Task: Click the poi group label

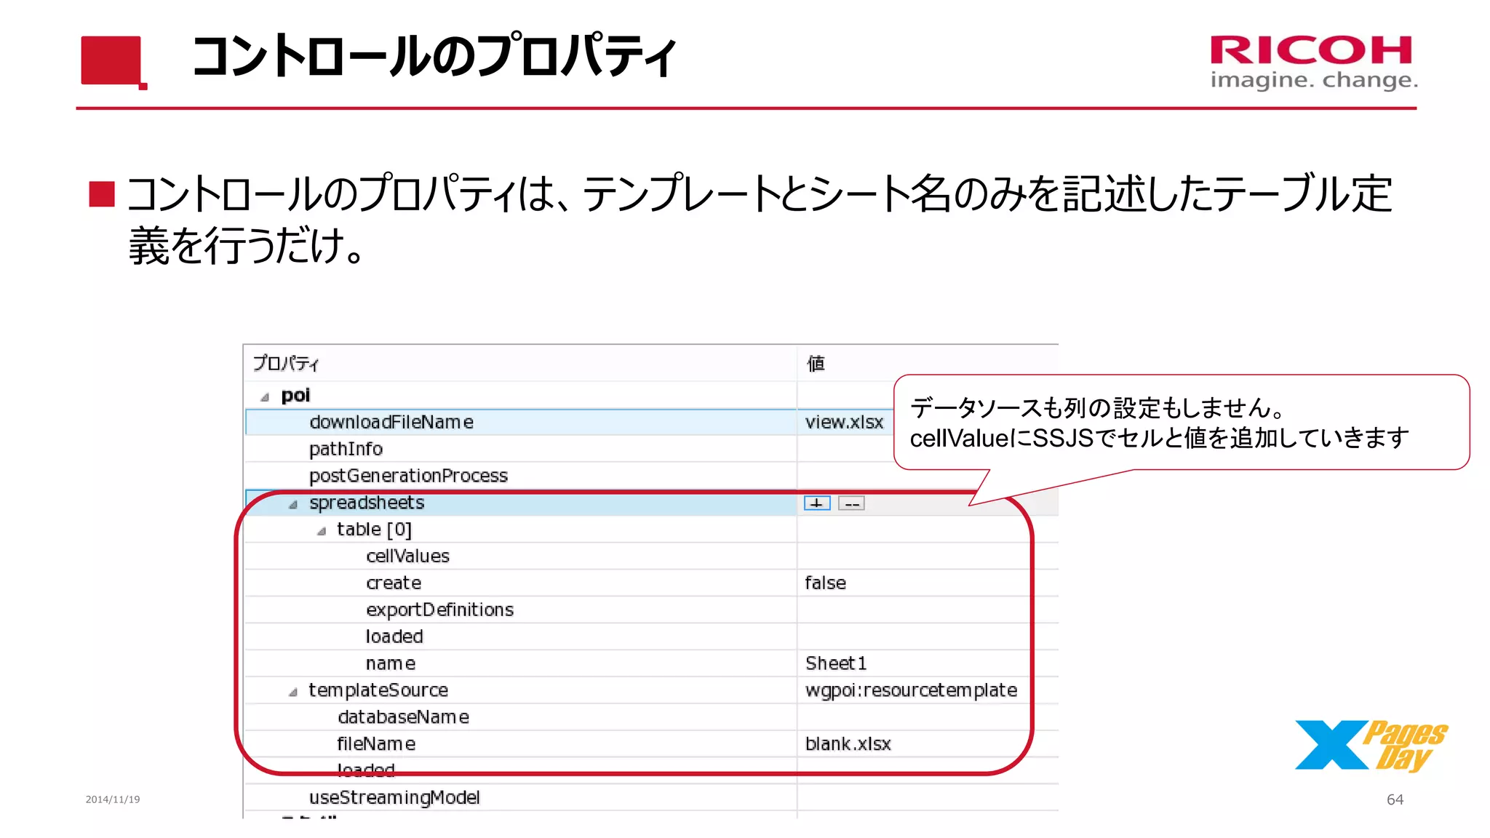Action: (x=295, y=395)
